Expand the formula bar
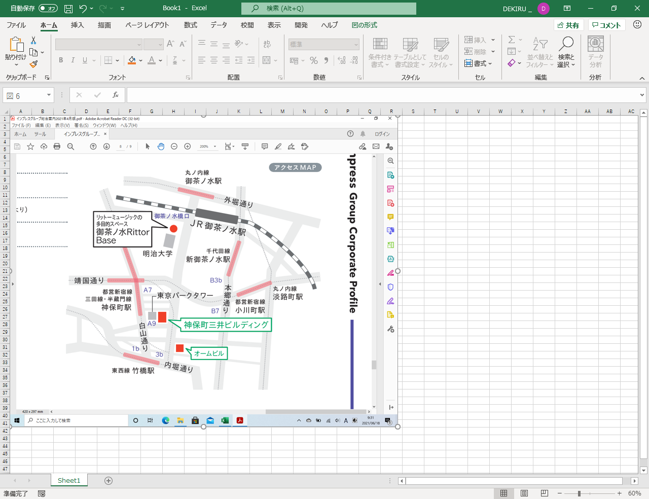This screenshot has width=649, height=499. (x=642, y=95)
